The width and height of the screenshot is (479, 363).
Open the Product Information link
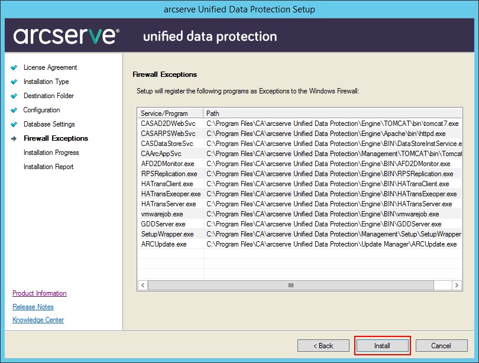(40, 293)
